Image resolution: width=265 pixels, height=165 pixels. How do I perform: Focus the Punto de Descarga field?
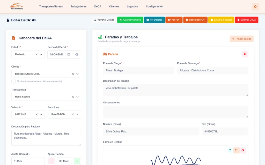213,71
